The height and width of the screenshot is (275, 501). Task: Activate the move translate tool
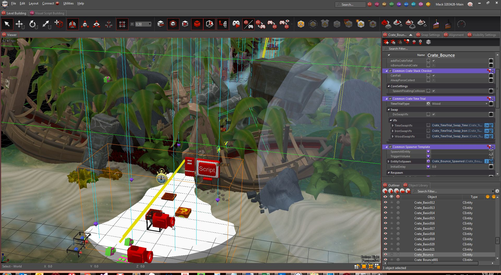coord(20,24)
